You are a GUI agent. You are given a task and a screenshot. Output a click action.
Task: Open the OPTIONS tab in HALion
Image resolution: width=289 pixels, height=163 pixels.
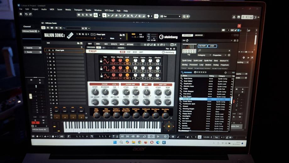[130, 44]
